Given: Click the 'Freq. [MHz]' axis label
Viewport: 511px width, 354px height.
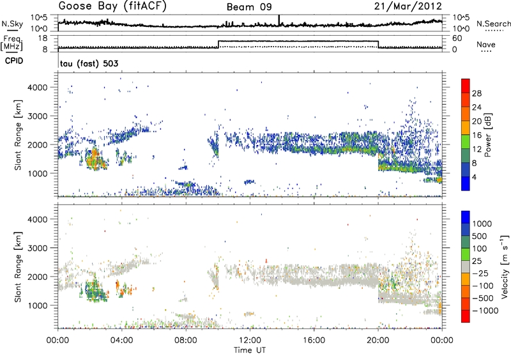Looking at the screenshot, I should (12, 43).
